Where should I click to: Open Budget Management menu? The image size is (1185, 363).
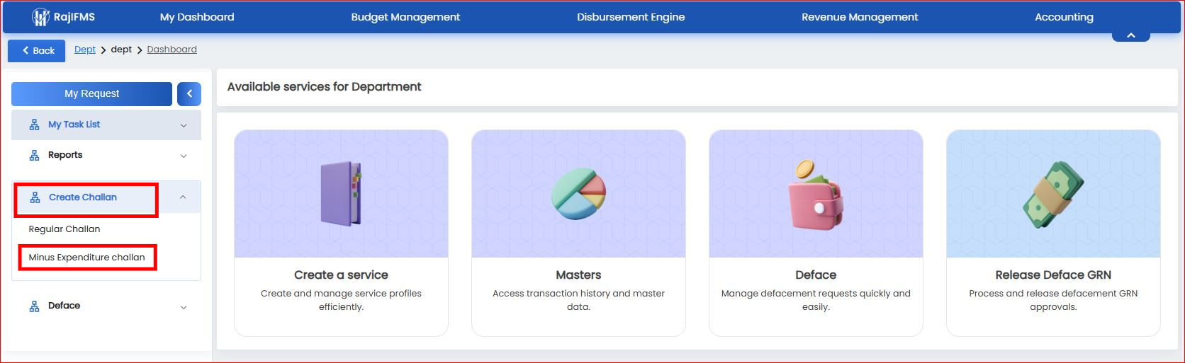(x=405, y=17)
